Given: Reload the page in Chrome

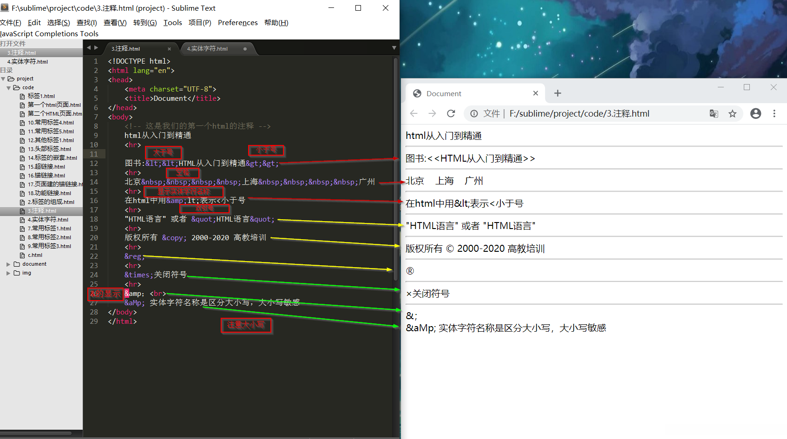Looking at the screenshot, I should 451,113.
